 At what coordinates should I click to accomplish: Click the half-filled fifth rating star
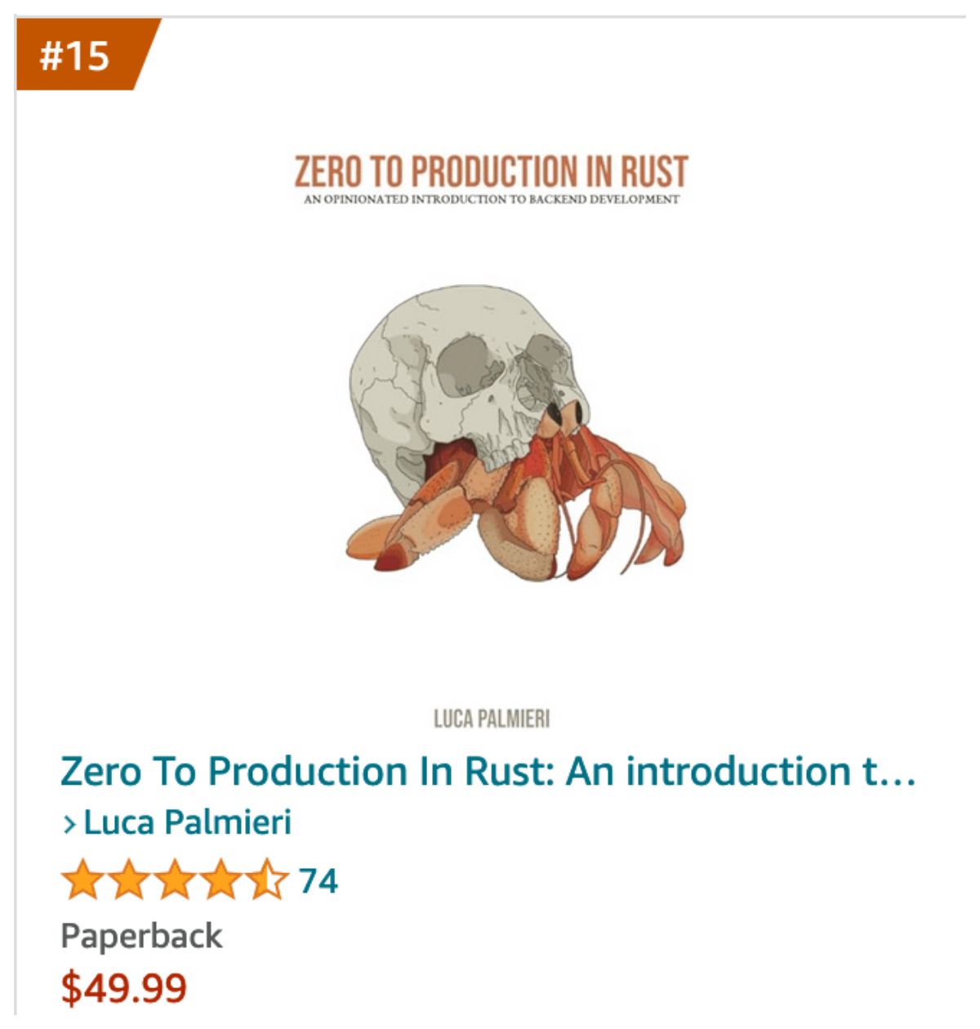pyautogui.click(x=267, y=880)
